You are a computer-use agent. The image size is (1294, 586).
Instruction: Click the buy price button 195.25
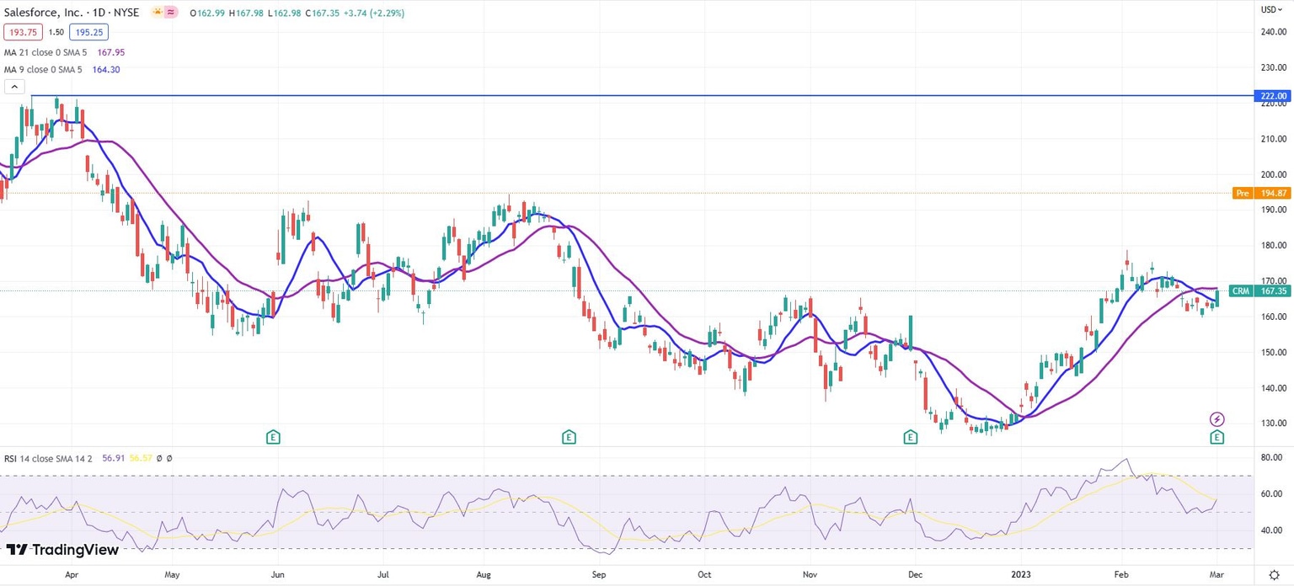[88, 32]
